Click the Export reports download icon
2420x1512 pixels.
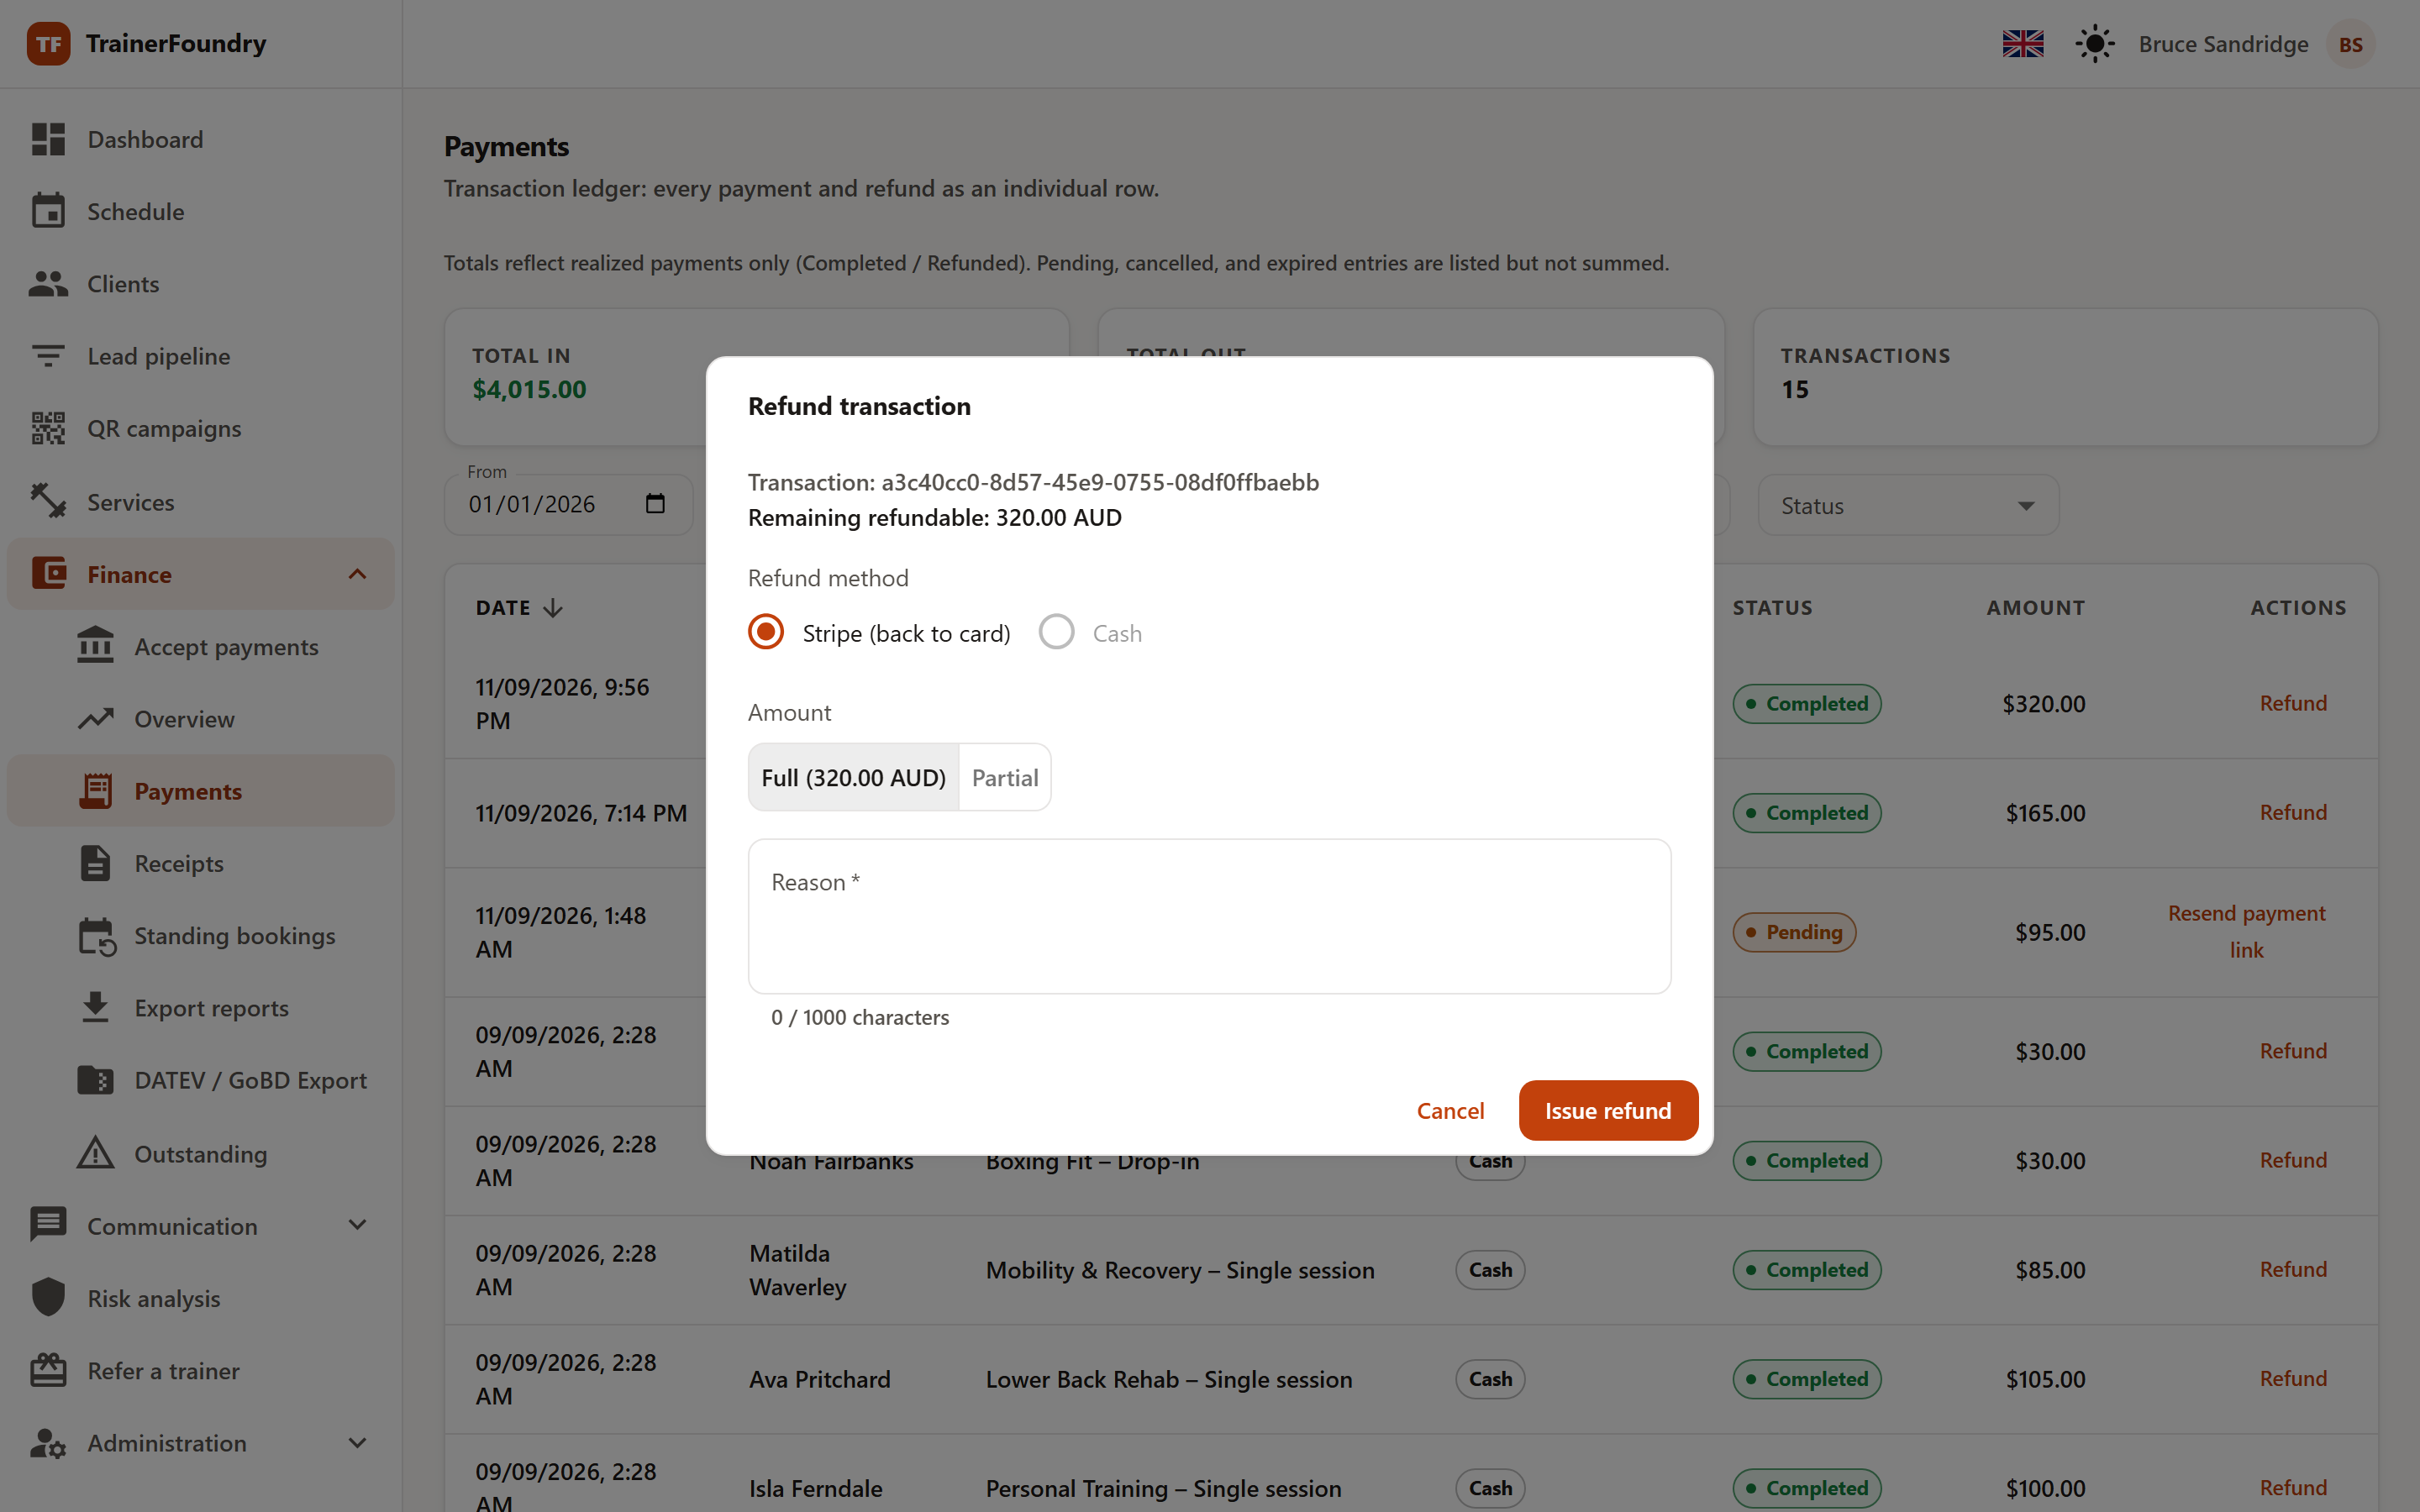[x=96, y=1008]
